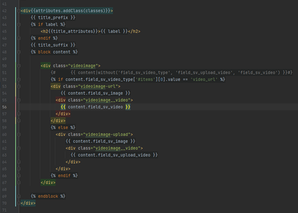The width and height of the screenshot is (298, 213).
Task: Fold the '{% if label %}' block
Action: pos(19,24)
